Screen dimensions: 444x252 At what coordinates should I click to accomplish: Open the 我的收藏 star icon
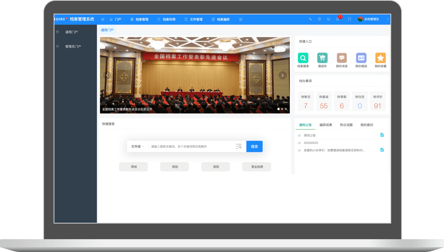(x=380, y=58)
